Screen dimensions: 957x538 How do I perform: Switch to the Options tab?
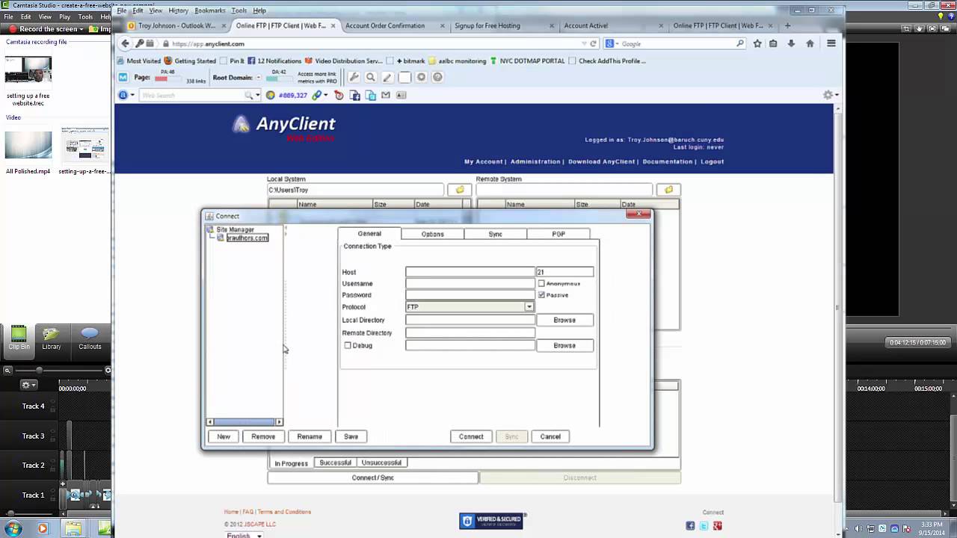tap(432, 234)
